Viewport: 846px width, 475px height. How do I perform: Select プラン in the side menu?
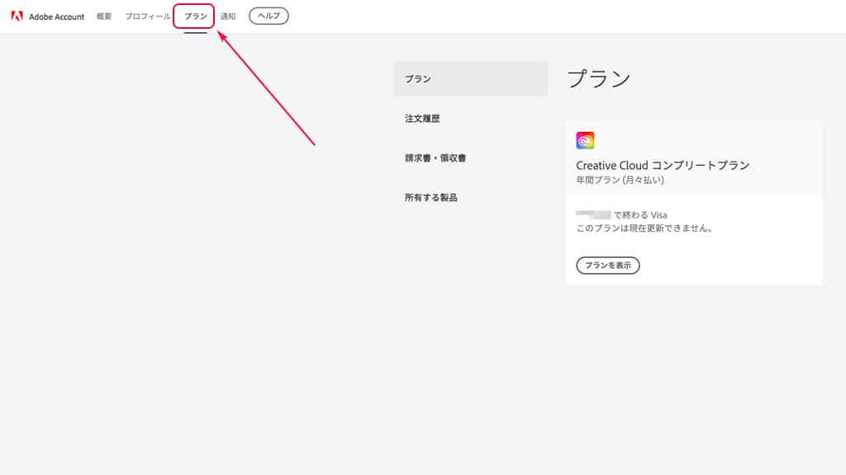(x=470, y=78)
